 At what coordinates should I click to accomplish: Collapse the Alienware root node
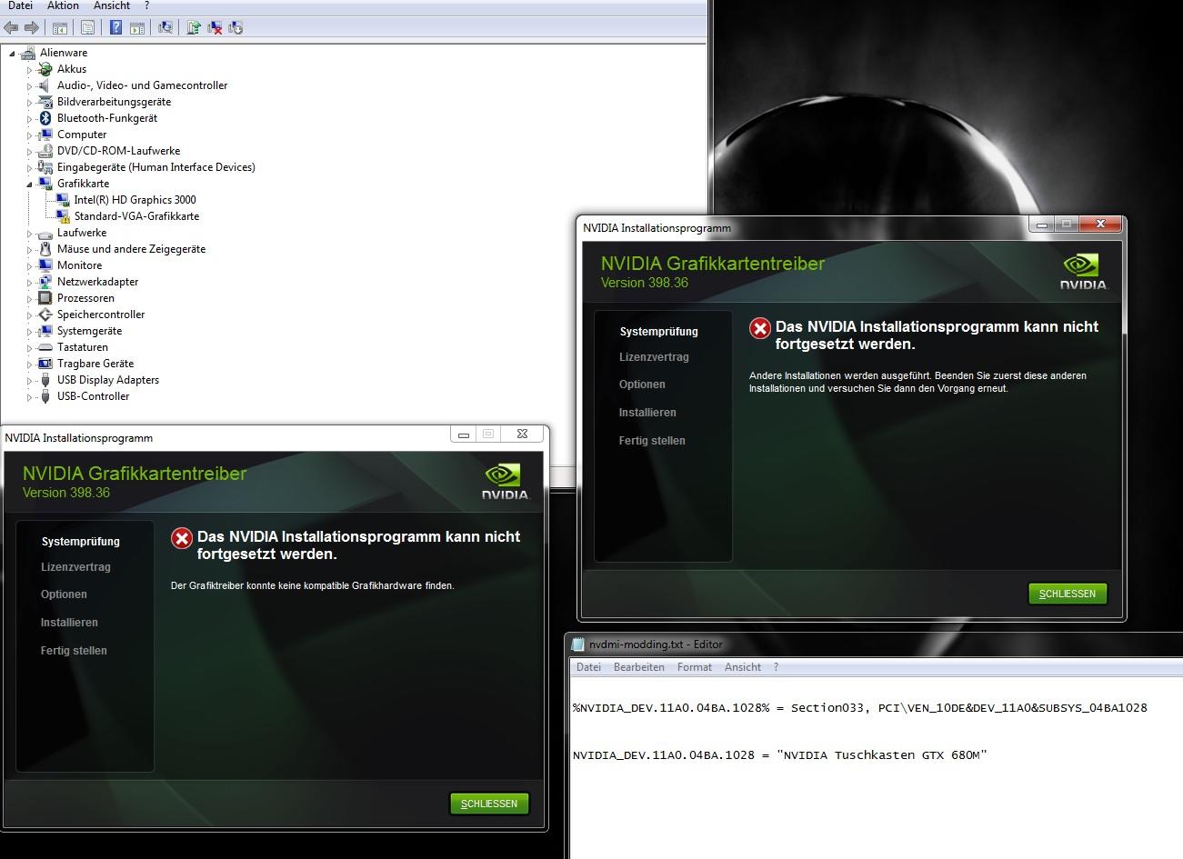[13, 53]
